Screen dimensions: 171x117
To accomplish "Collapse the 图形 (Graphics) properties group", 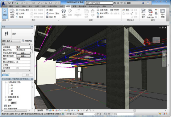I will [x=29, y=44].
